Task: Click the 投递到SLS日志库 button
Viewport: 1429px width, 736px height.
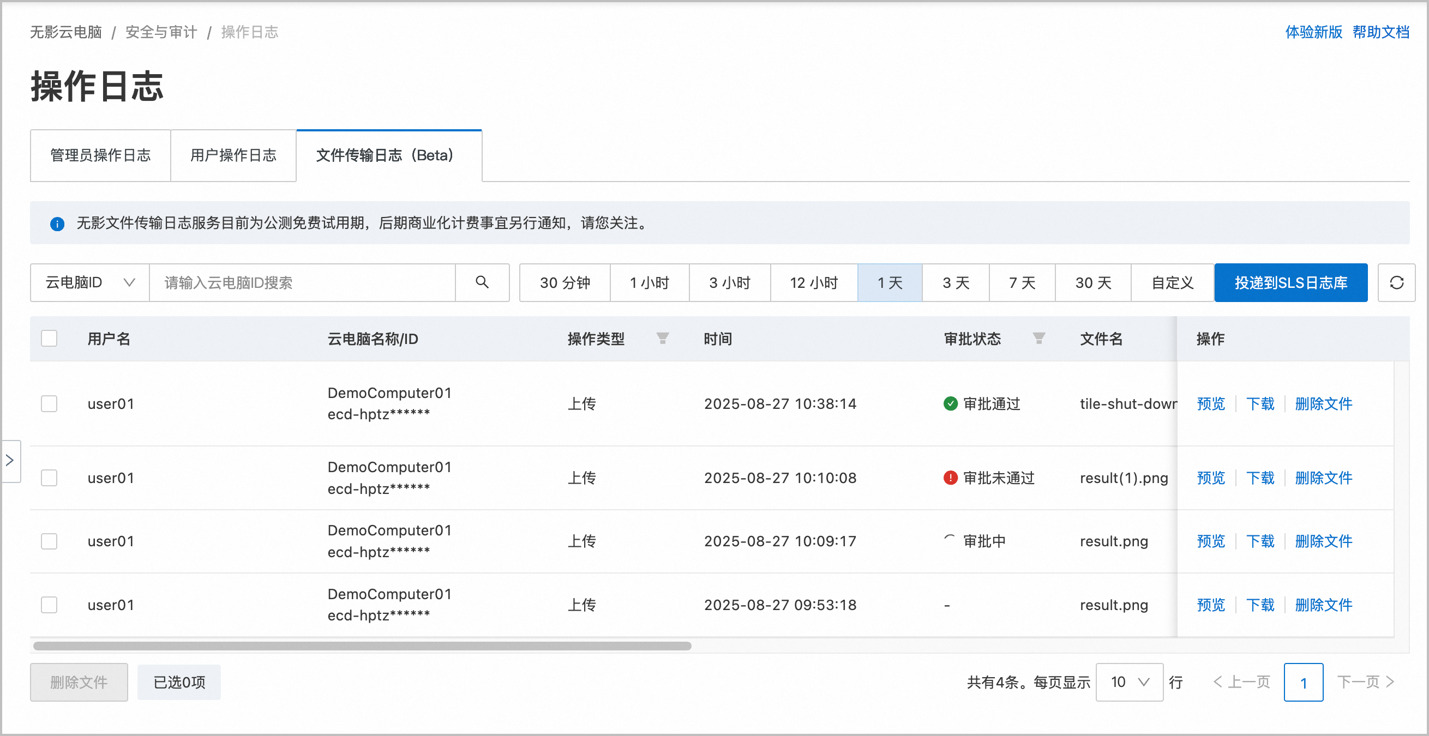Action: (1290, 283)
